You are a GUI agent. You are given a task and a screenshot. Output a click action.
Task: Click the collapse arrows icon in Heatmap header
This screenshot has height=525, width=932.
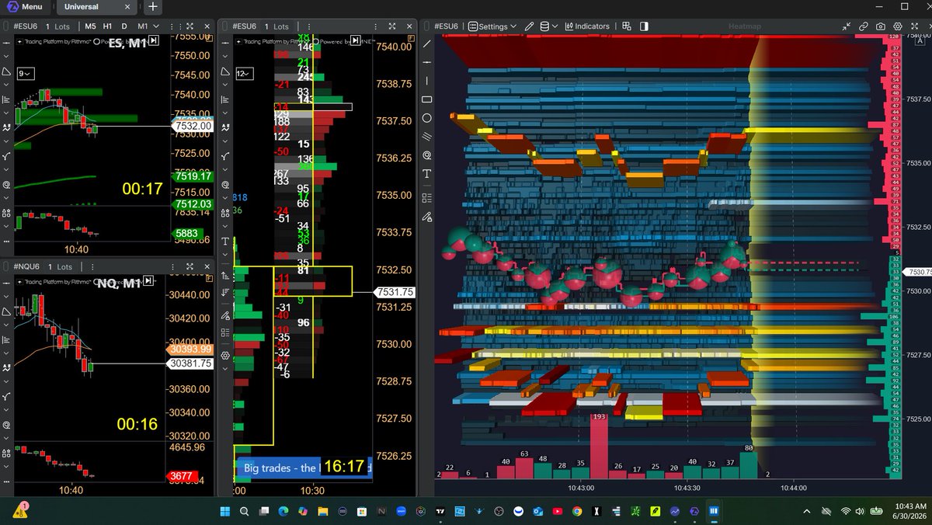click(847, 26)
